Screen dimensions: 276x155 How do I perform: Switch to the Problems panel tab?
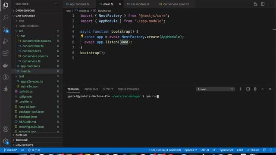91,89
